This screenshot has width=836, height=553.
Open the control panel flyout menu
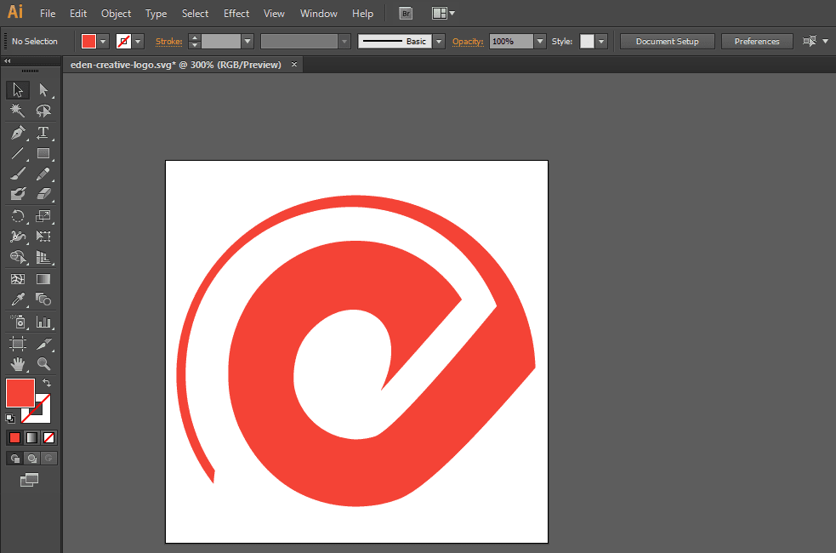tap(825, 41)
